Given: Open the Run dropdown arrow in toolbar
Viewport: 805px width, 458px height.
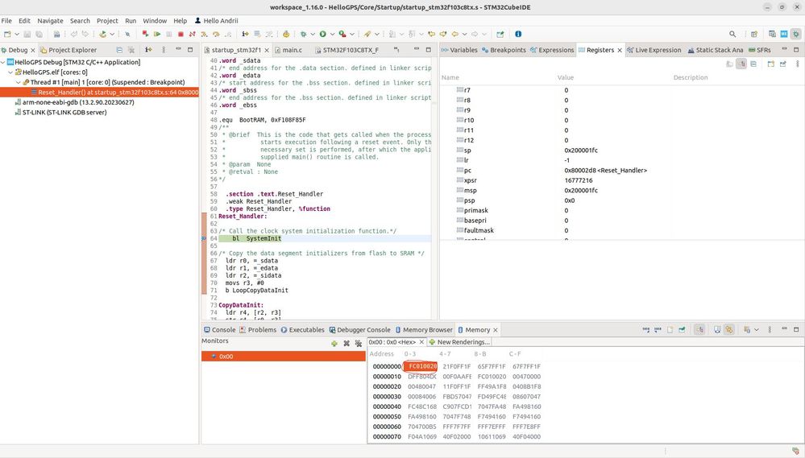Looking at the screenshot, I should 332,35.
